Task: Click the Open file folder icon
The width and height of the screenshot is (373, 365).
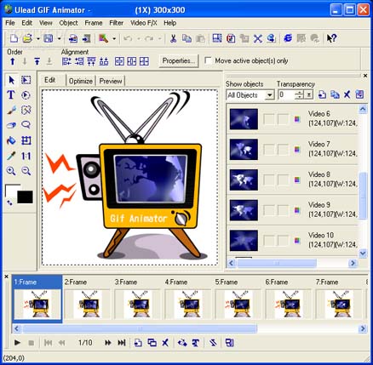Action: coord(27,38)
